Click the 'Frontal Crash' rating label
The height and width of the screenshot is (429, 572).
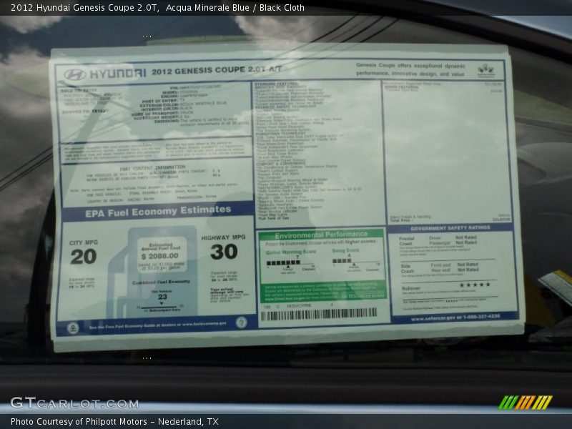point(406,241)
